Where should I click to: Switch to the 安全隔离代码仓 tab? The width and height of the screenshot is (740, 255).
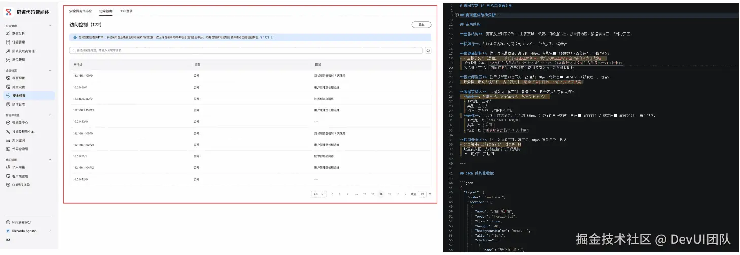coord(81,10)
